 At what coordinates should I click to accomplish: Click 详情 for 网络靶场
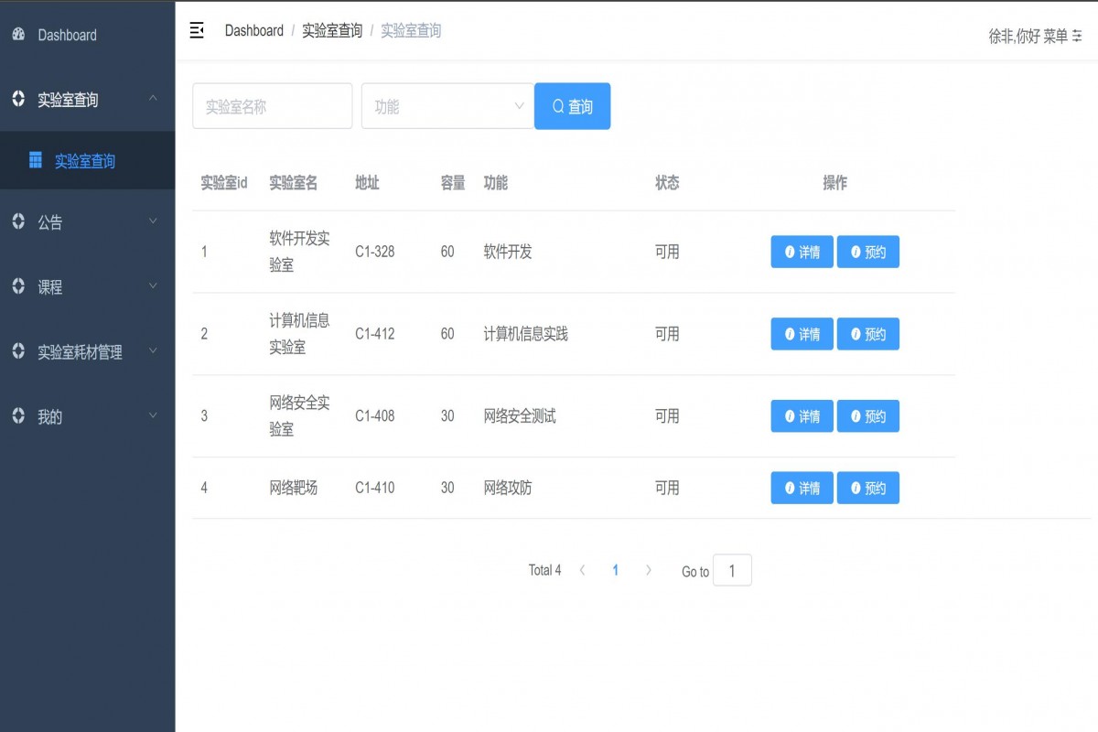802,488
